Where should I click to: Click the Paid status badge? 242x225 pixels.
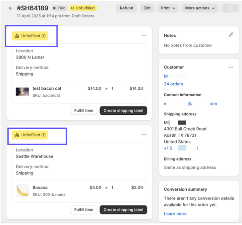pos(59,8)
